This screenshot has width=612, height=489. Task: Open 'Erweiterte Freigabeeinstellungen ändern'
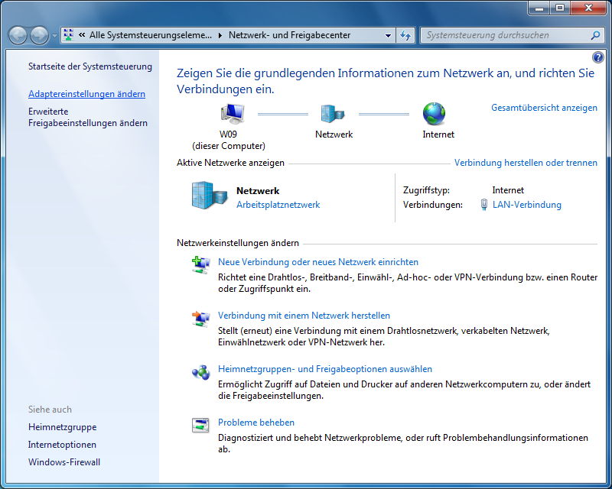pyautogui.click(x=88, y=117)
